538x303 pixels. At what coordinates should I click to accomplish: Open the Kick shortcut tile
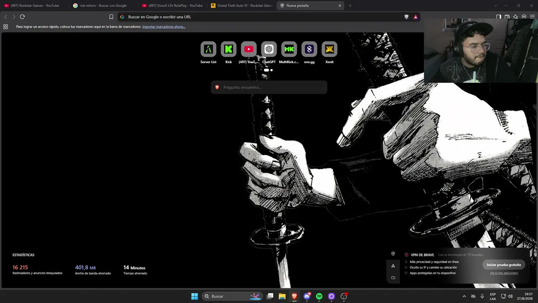pyautogui.click(x=228, y=49)
